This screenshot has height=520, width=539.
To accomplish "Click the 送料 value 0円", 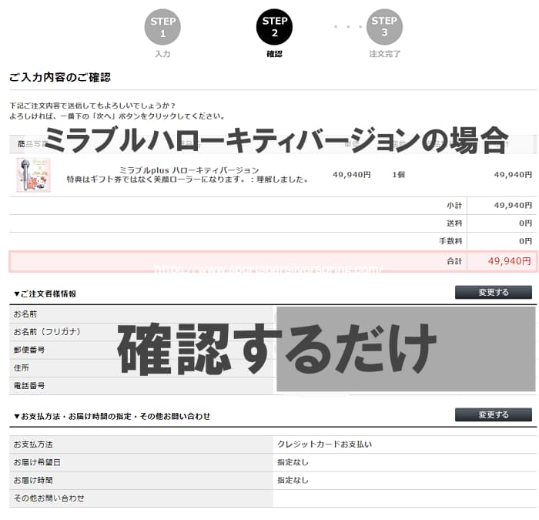I will click(526, 223).
